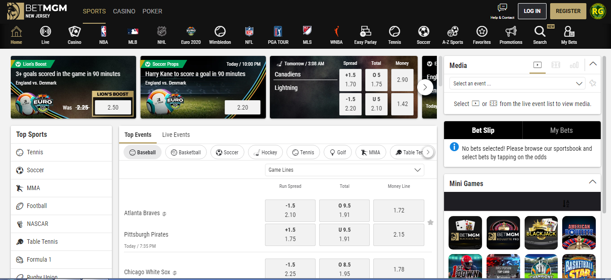
Task: Launch the American Roulette mini game
Action: point(579,233)
